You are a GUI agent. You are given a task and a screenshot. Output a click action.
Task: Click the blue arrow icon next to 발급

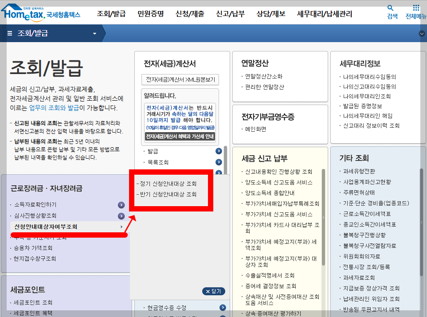click(x=218, y=151)
